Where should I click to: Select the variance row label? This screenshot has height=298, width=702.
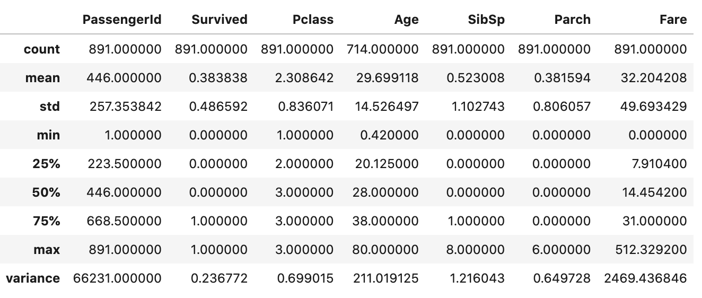click(33, 278)
